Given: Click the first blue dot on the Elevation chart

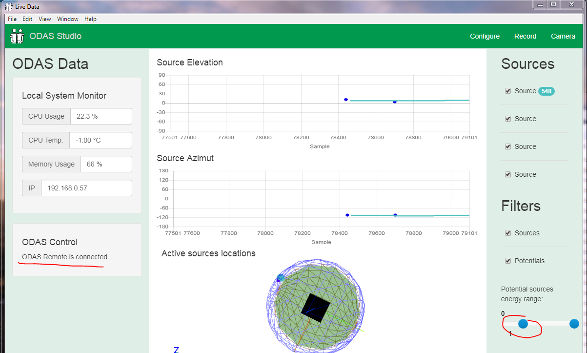Looking at the screenshot, I should coord(346,100).
